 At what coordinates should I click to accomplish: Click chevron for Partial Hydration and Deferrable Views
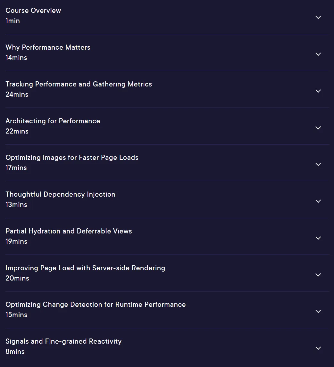click(x=318, y=238)
